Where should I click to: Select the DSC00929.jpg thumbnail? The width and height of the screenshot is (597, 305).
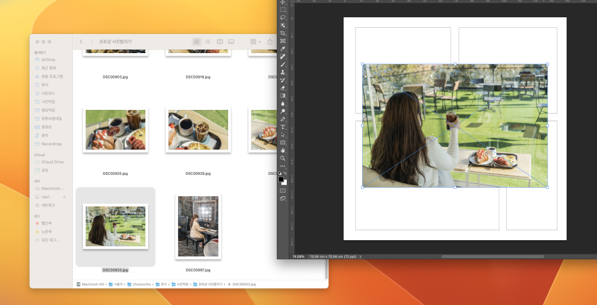click(198, 130)
